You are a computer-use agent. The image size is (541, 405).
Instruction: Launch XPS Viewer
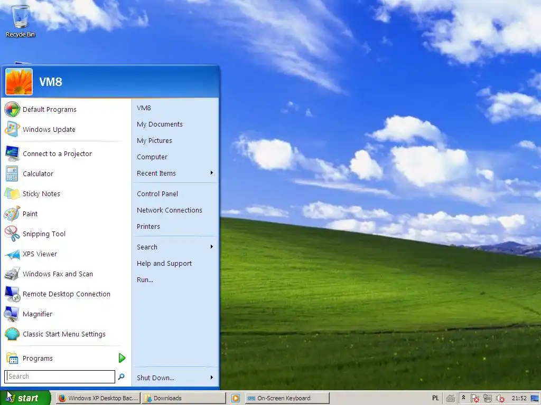66,254
